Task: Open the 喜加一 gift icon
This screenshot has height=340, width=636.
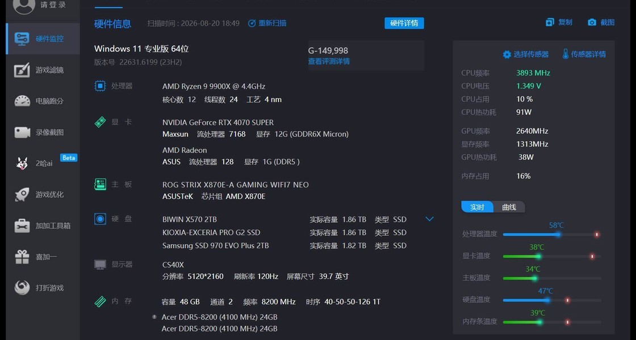Action: 22,257
